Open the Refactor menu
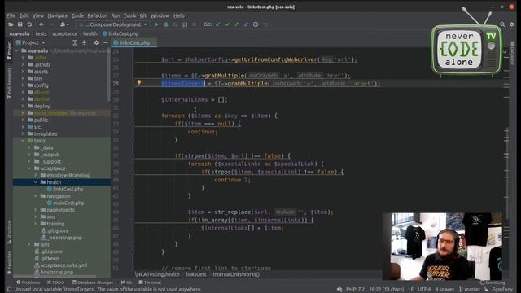The height and width of the screenshot is (293, 521). pos(97,15)
